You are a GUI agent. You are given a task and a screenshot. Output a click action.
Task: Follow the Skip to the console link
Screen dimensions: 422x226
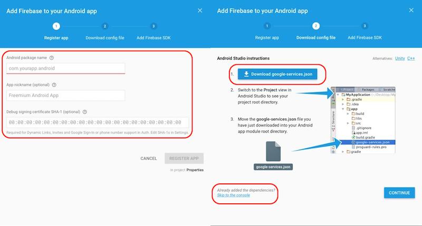(x=233, y=195)
